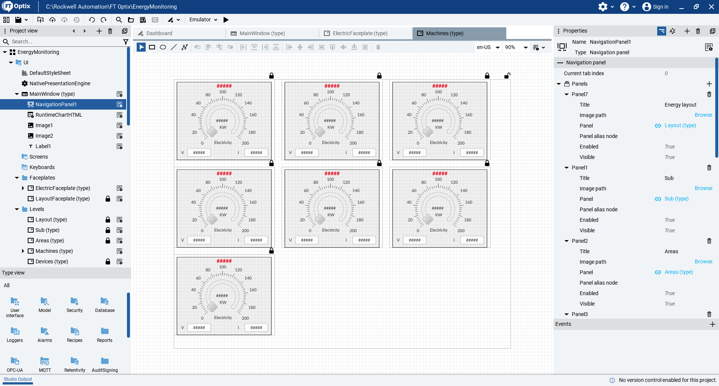
Task: Open the Emulator target dropdown
Action: (x=203, y=20)
